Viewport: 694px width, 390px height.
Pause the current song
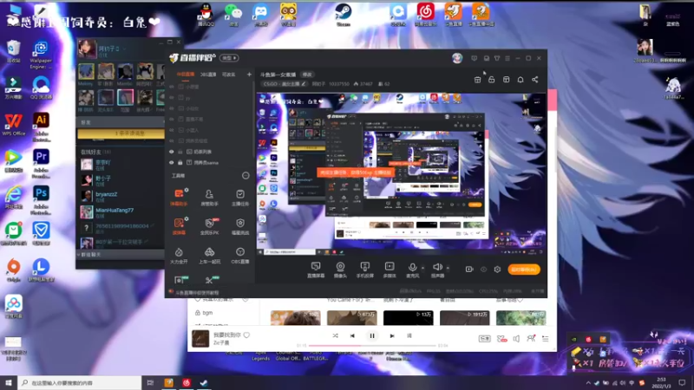click(372, 335)
